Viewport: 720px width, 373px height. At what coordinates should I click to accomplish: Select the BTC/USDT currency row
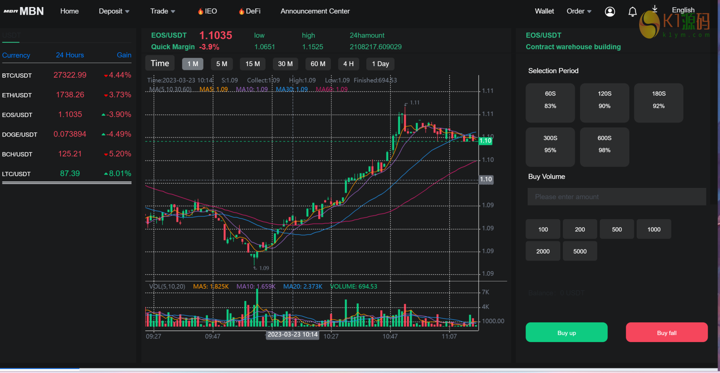click(66, 75)
